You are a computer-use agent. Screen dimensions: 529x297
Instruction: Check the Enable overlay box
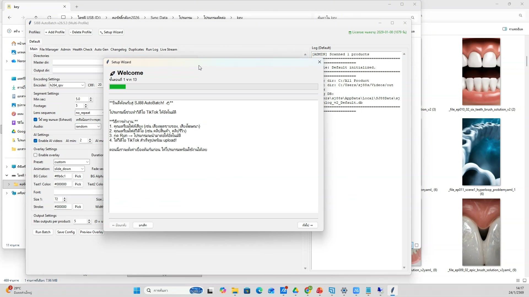[36, 155]
